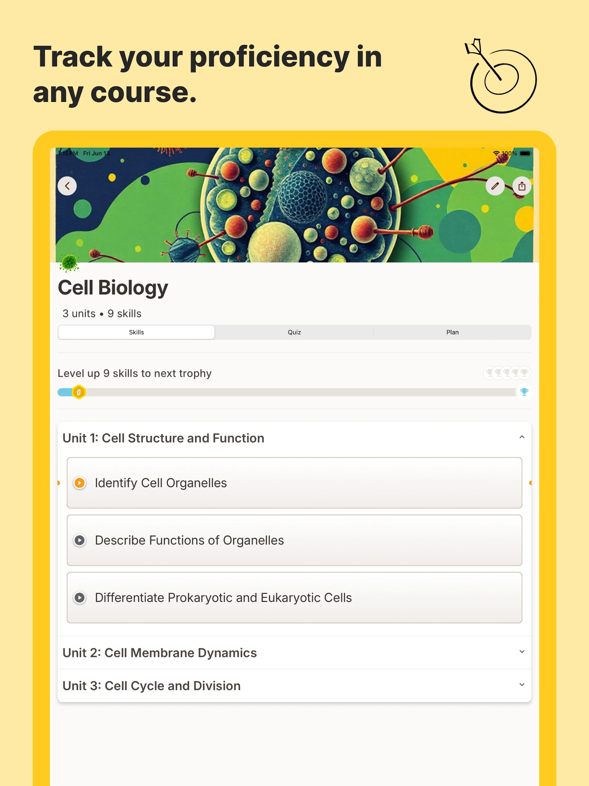Tap the yellow progress marker showing 0

click(79, 392)
